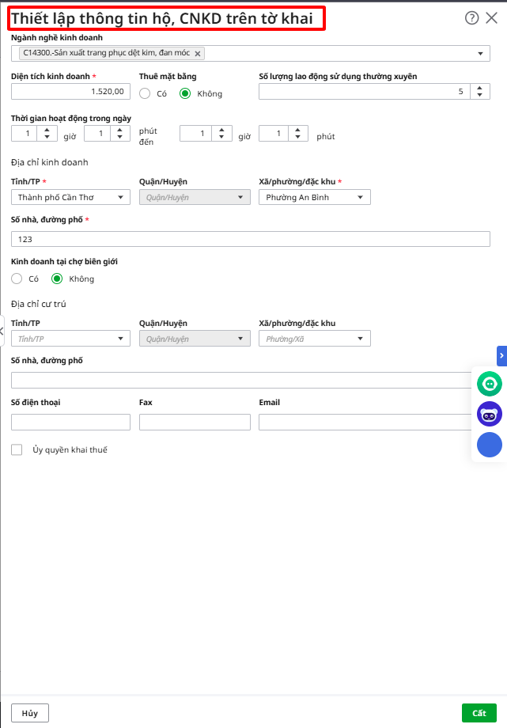This screenshot has height=728, width=507.
Task: Select 'Có' for Thuê mặt bằng
Action: click(145, 93)
